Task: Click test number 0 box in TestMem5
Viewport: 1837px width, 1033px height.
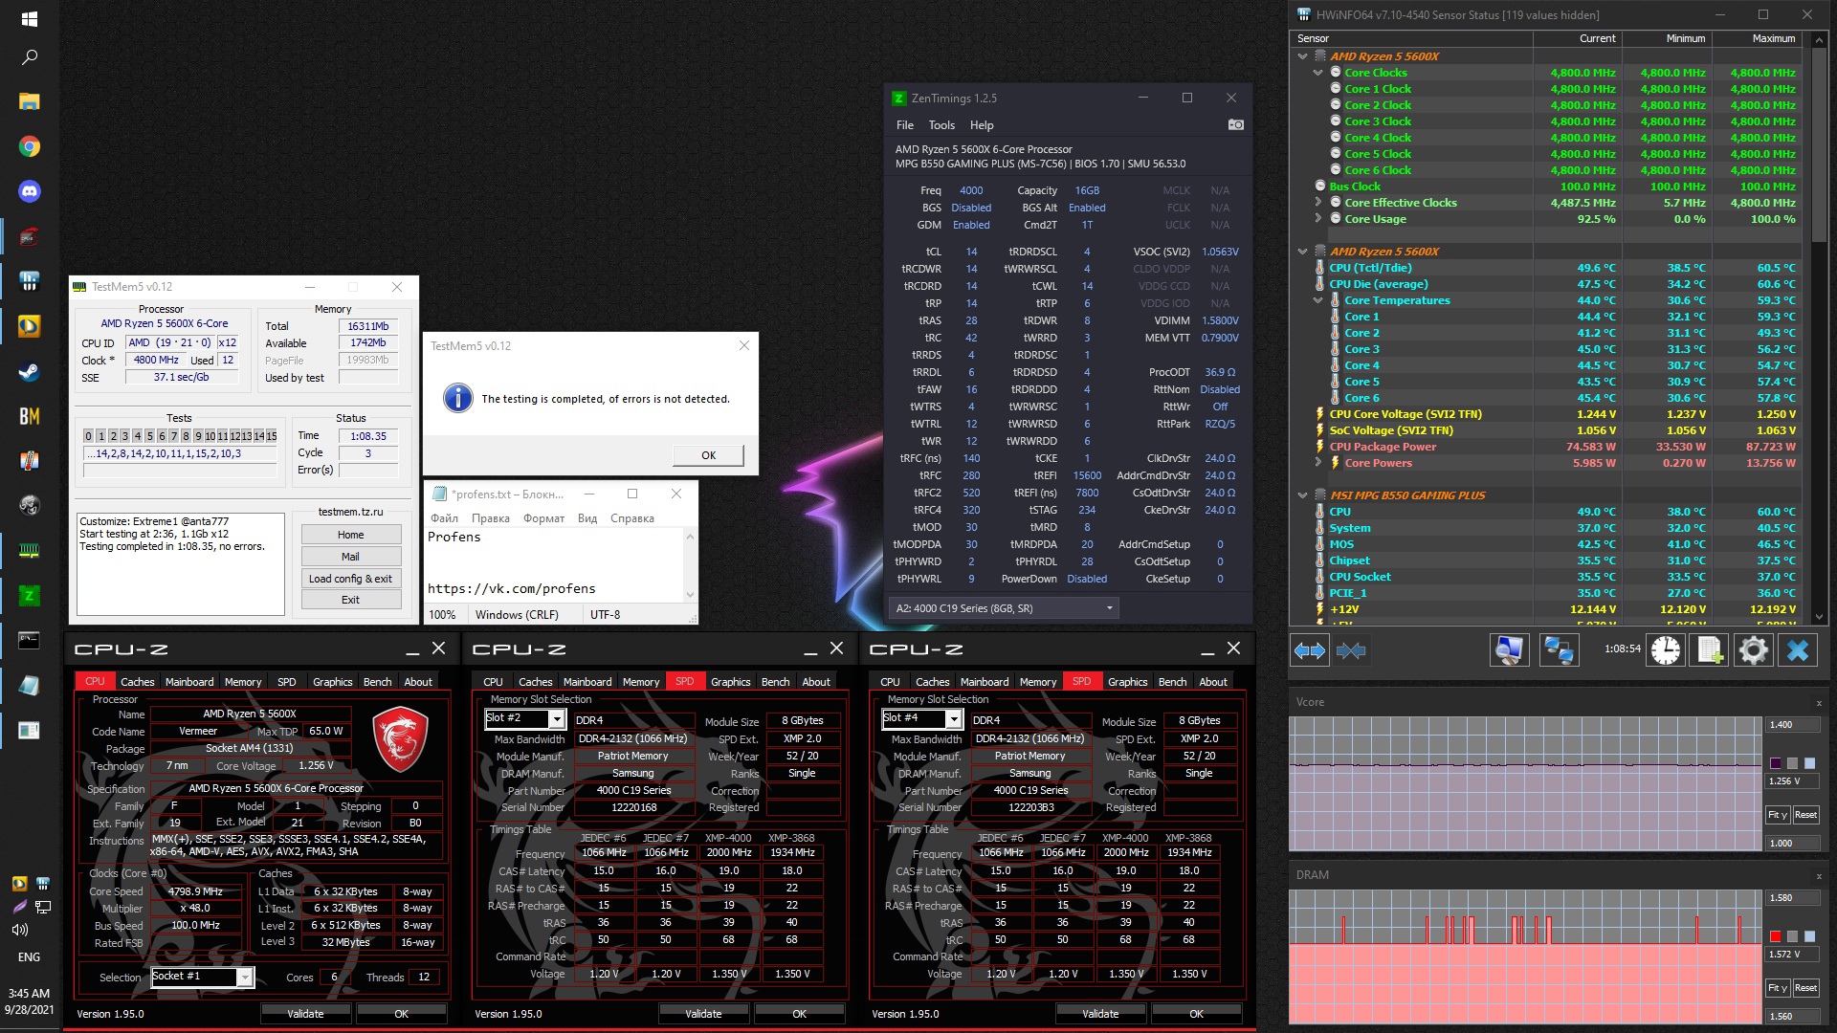Action: 89,436
